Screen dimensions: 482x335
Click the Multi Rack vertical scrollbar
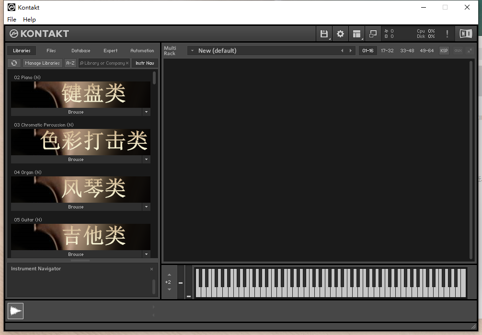pos(471,160)
